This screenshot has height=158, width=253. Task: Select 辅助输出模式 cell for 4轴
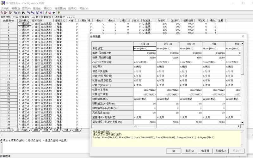click(x=214, y=99)
